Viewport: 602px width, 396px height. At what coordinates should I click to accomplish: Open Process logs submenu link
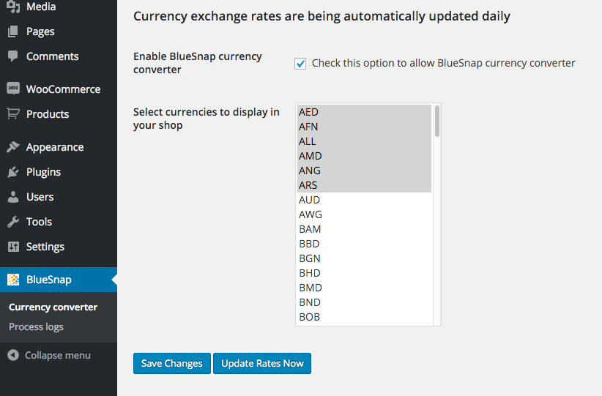click(x=36, y=327)
